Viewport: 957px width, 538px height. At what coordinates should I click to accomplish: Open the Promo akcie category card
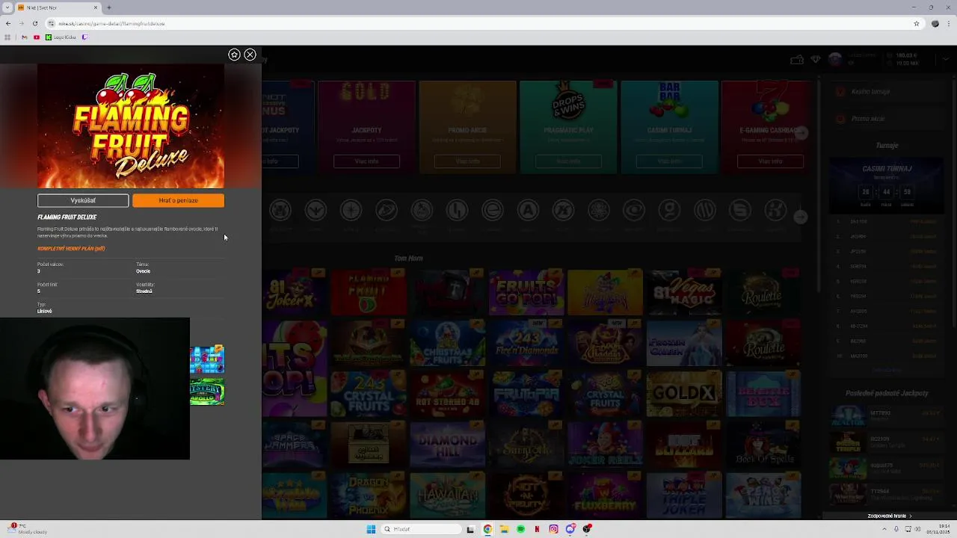tap(467, 127)
